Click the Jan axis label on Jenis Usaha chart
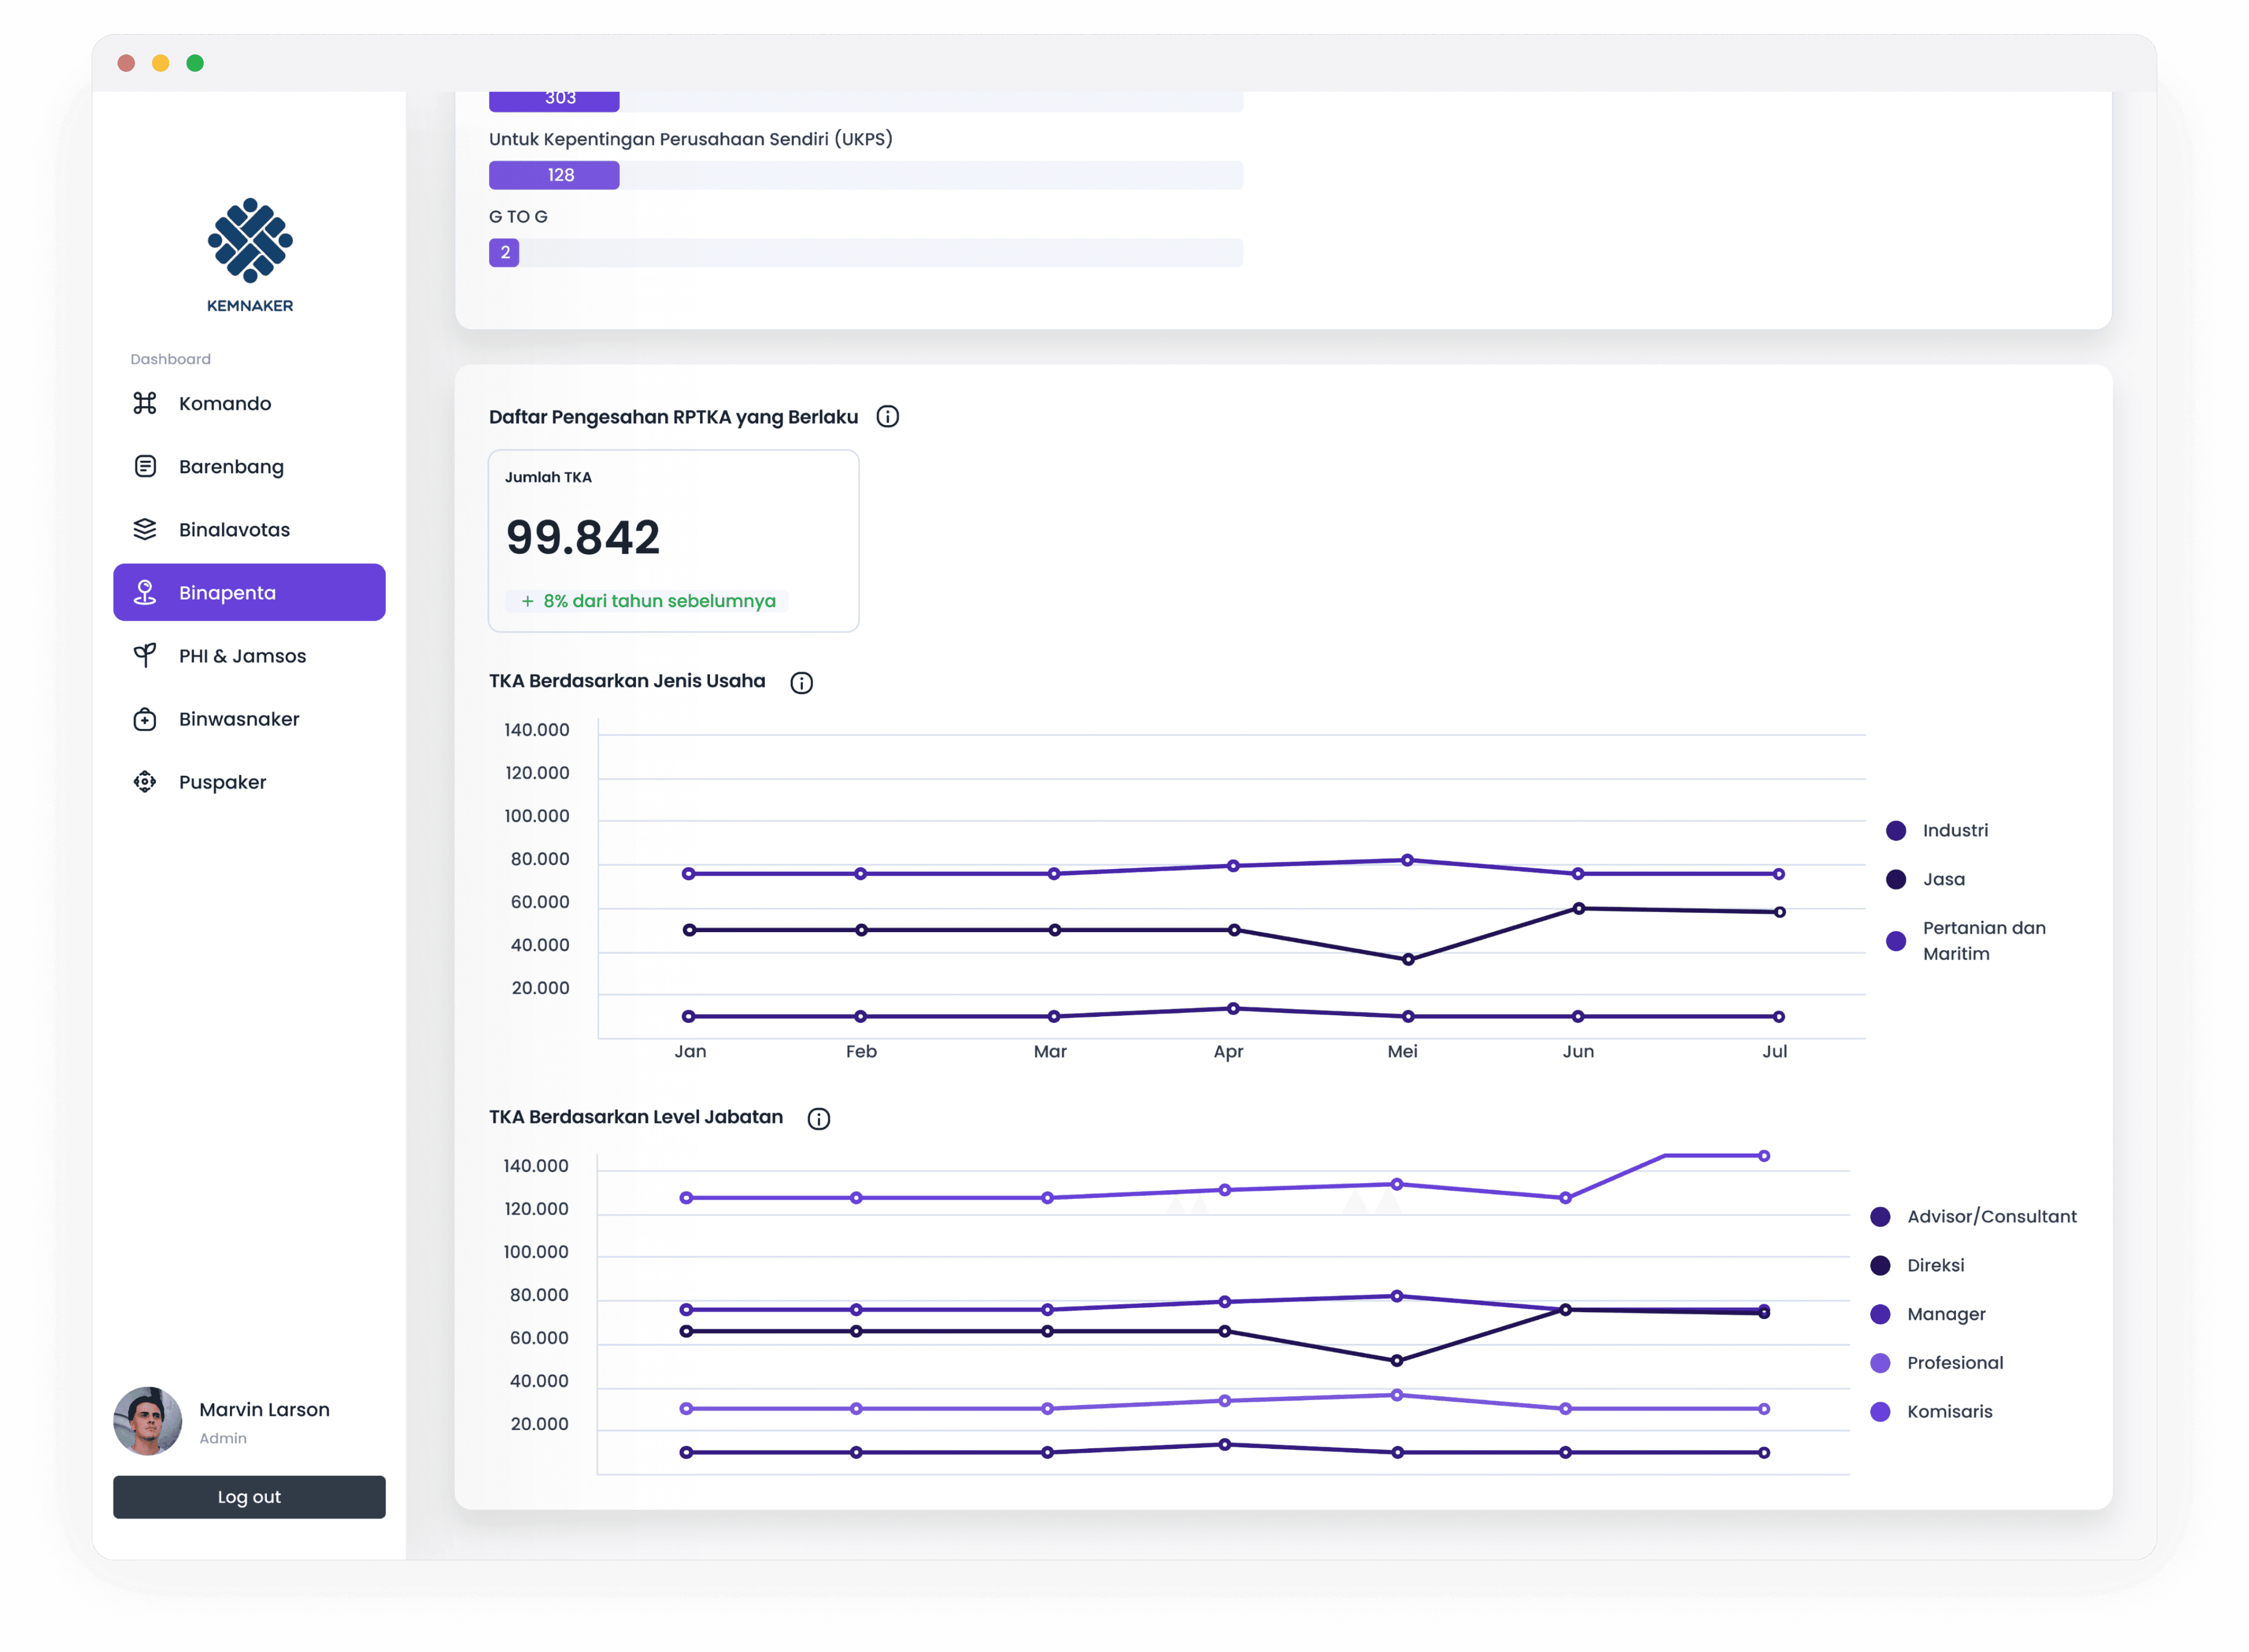Screen dimensions: 2249x1652 [690, 1051]
